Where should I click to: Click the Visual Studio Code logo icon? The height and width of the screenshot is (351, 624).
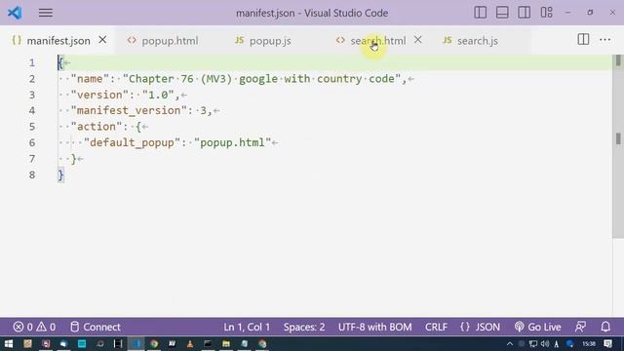[x=15, y=13]
